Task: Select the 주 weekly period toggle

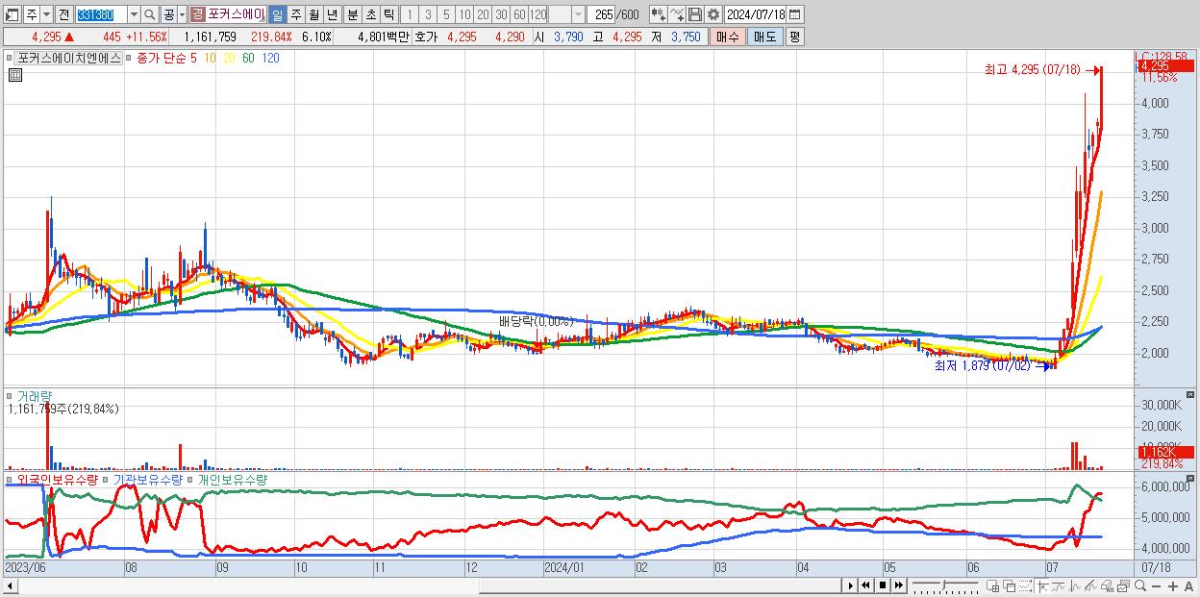Action: point(295,14)
